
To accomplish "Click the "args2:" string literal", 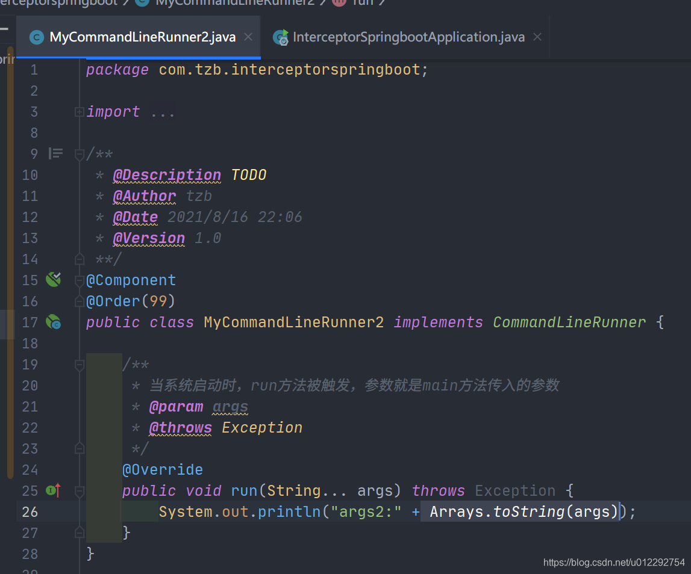I will (x=366, y=512).
